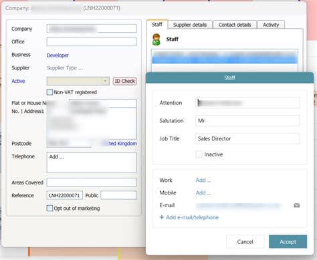
Task: Select the highlighted staff row in list
Action: (x=225, y=59)
